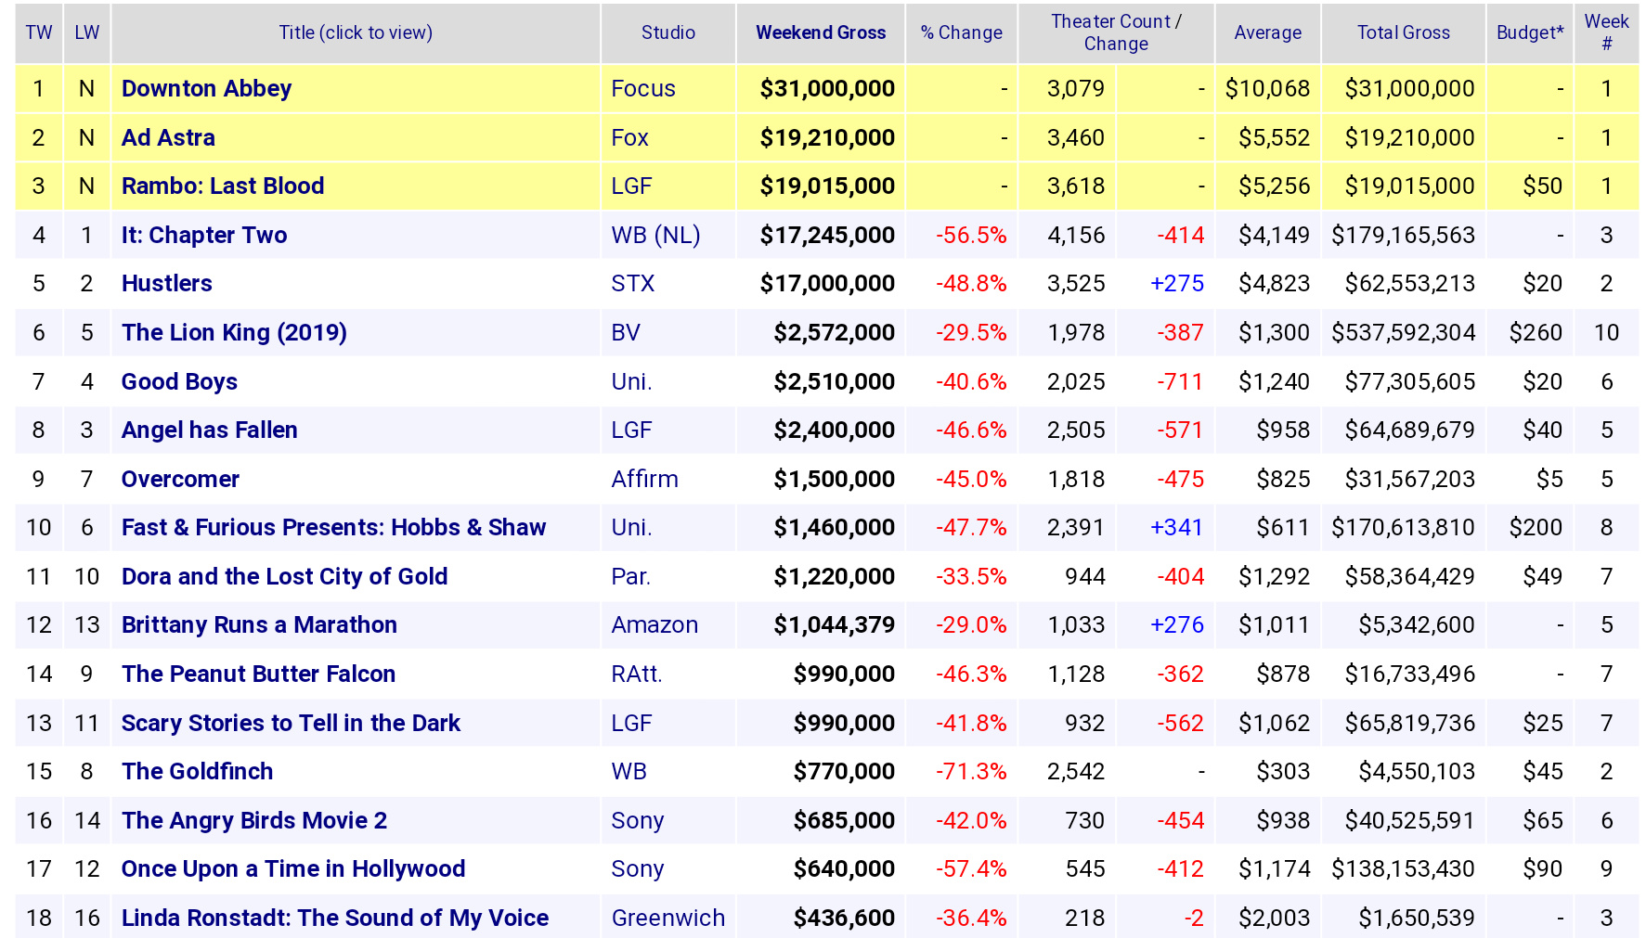The height and width of the screenshot is (938, 1646).
Task: Open Brittany Runs a Marathon page
Action: tap(259, 625)
